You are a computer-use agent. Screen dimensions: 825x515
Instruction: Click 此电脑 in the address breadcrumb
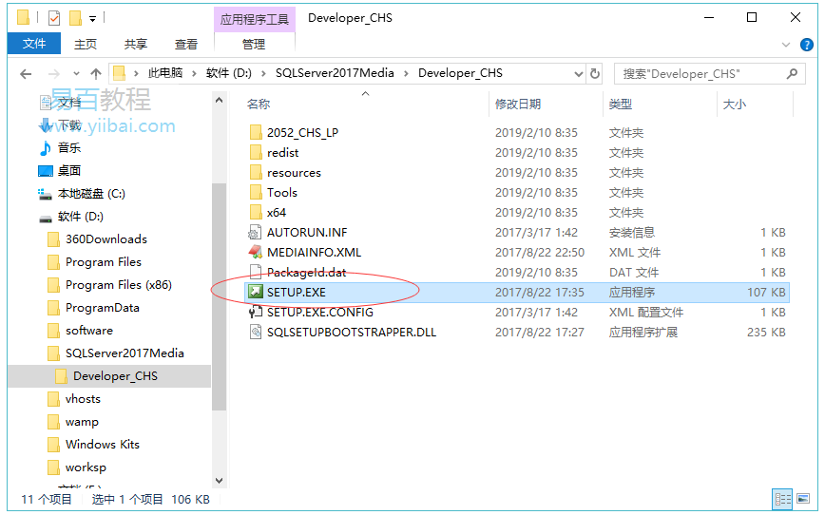165,73
